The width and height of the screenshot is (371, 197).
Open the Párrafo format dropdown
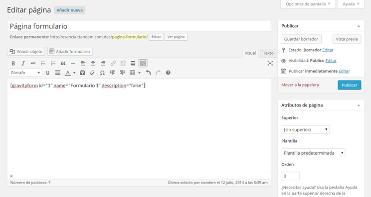25,73
